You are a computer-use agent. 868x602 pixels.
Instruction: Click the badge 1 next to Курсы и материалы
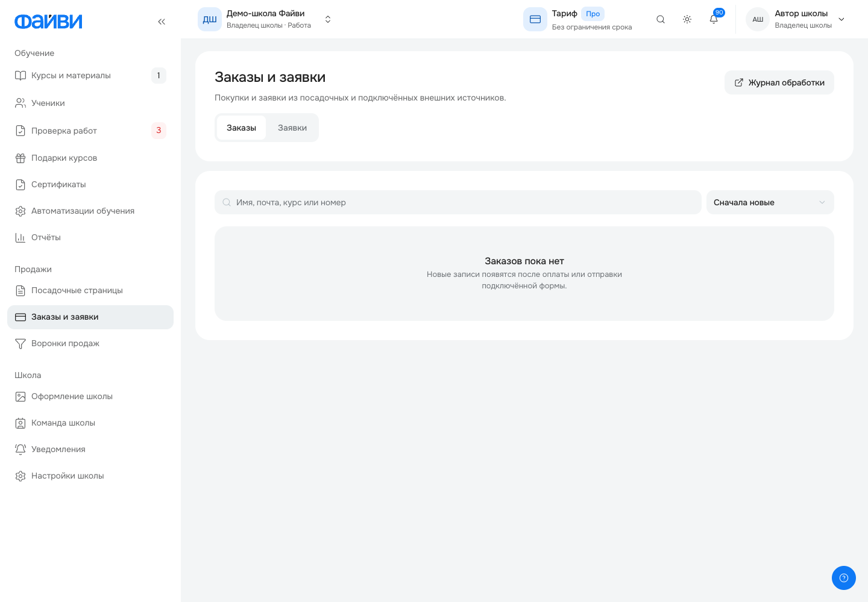[x=159, y=75]
